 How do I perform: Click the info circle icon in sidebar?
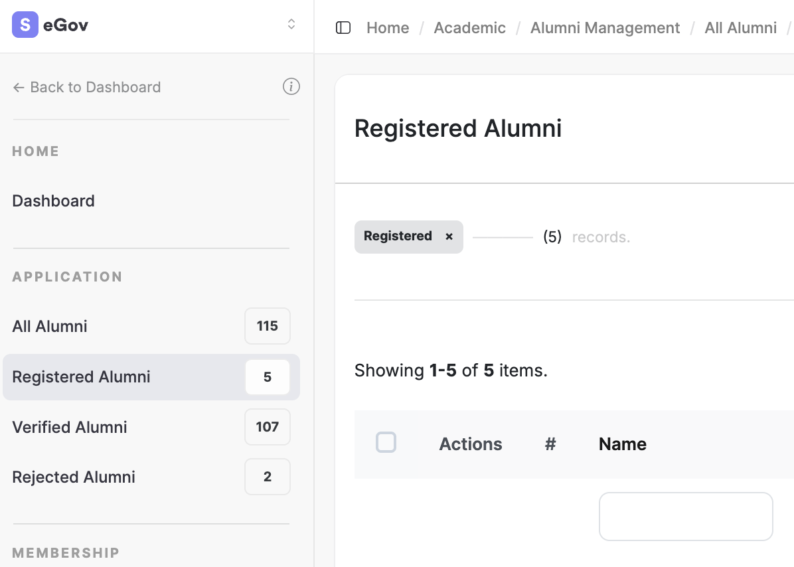tap(291, 87)
